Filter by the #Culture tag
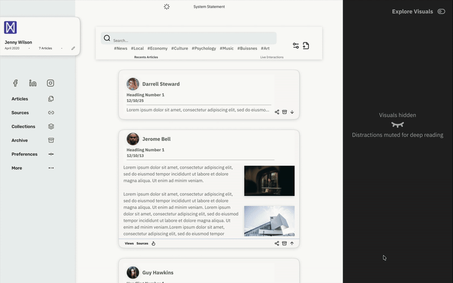 180,49
